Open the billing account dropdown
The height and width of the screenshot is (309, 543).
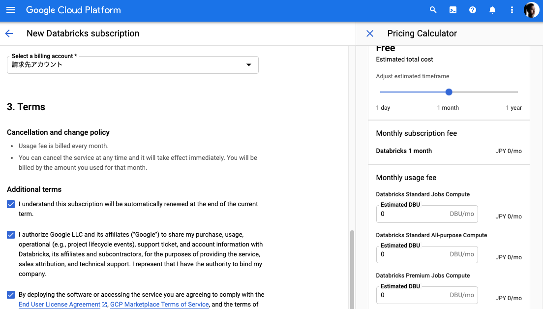pyautogui.click(x=133, y=65)
